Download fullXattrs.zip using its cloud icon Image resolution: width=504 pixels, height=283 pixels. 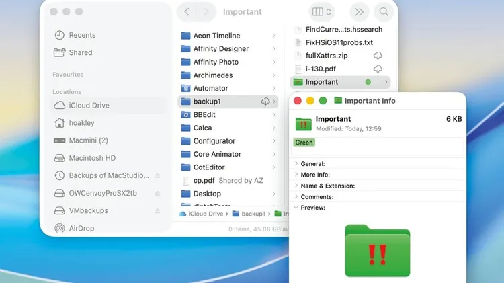[x=378, y=56]
